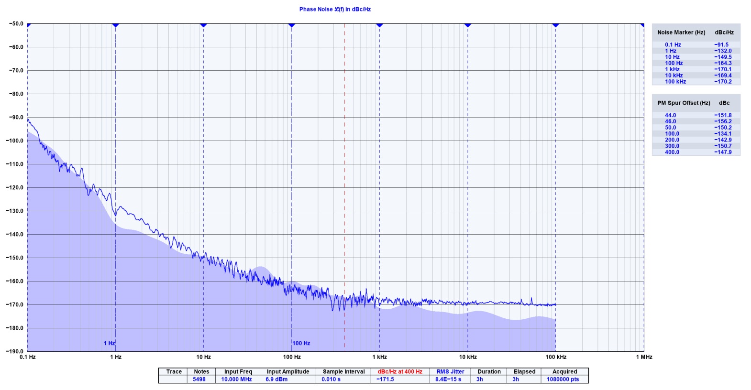The image size is (751, 390).
Task: Select the top-right triangle marker at 1 MHz
Action: (642, 25)
